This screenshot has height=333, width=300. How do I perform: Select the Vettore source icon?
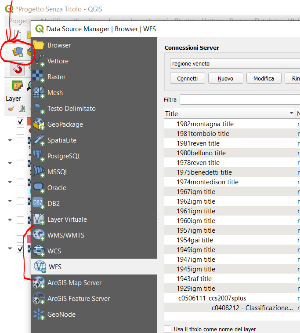pyautogui.click(x=39, y=61)
